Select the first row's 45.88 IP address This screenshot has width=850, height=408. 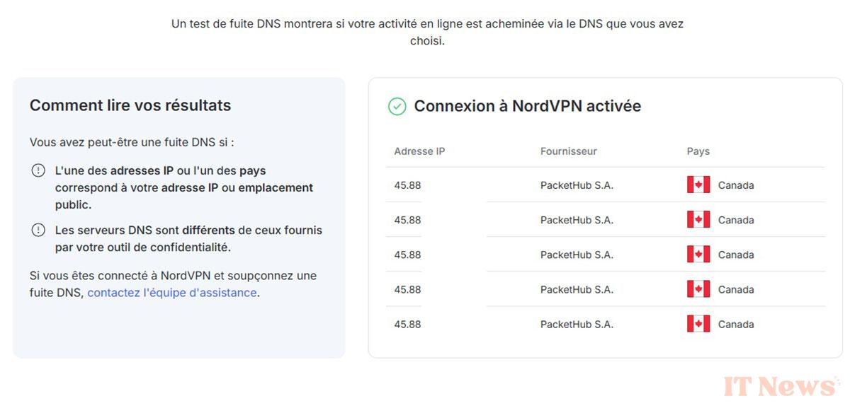[x=407, y=185]
